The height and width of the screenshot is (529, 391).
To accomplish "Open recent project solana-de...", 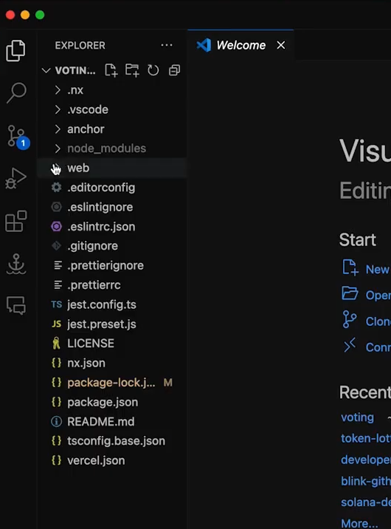I will (366, 502).
